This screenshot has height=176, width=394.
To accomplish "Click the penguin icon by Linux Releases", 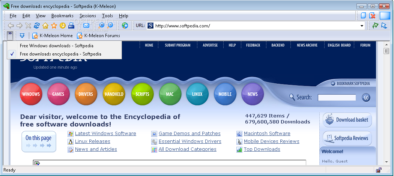I will (x=71, y=141).
